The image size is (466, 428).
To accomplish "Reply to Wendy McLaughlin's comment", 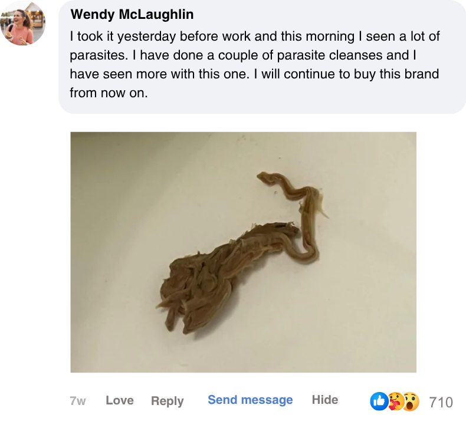I will 168,401.
